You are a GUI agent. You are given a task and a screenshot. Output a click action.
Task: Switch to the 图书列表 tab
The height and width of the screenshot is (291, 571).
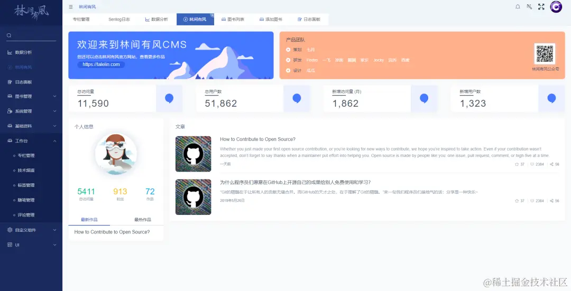pos(233,20)
